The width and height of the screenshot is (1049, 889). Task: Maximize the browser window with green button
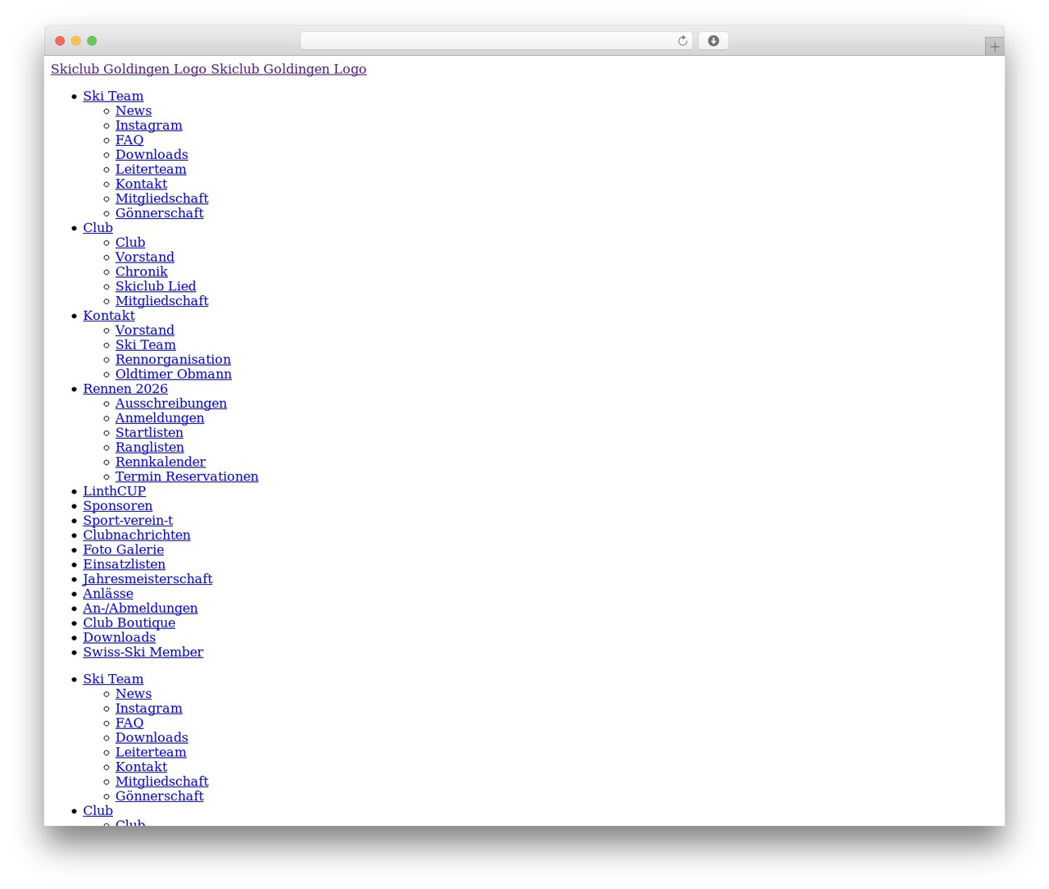pos(92,41)
